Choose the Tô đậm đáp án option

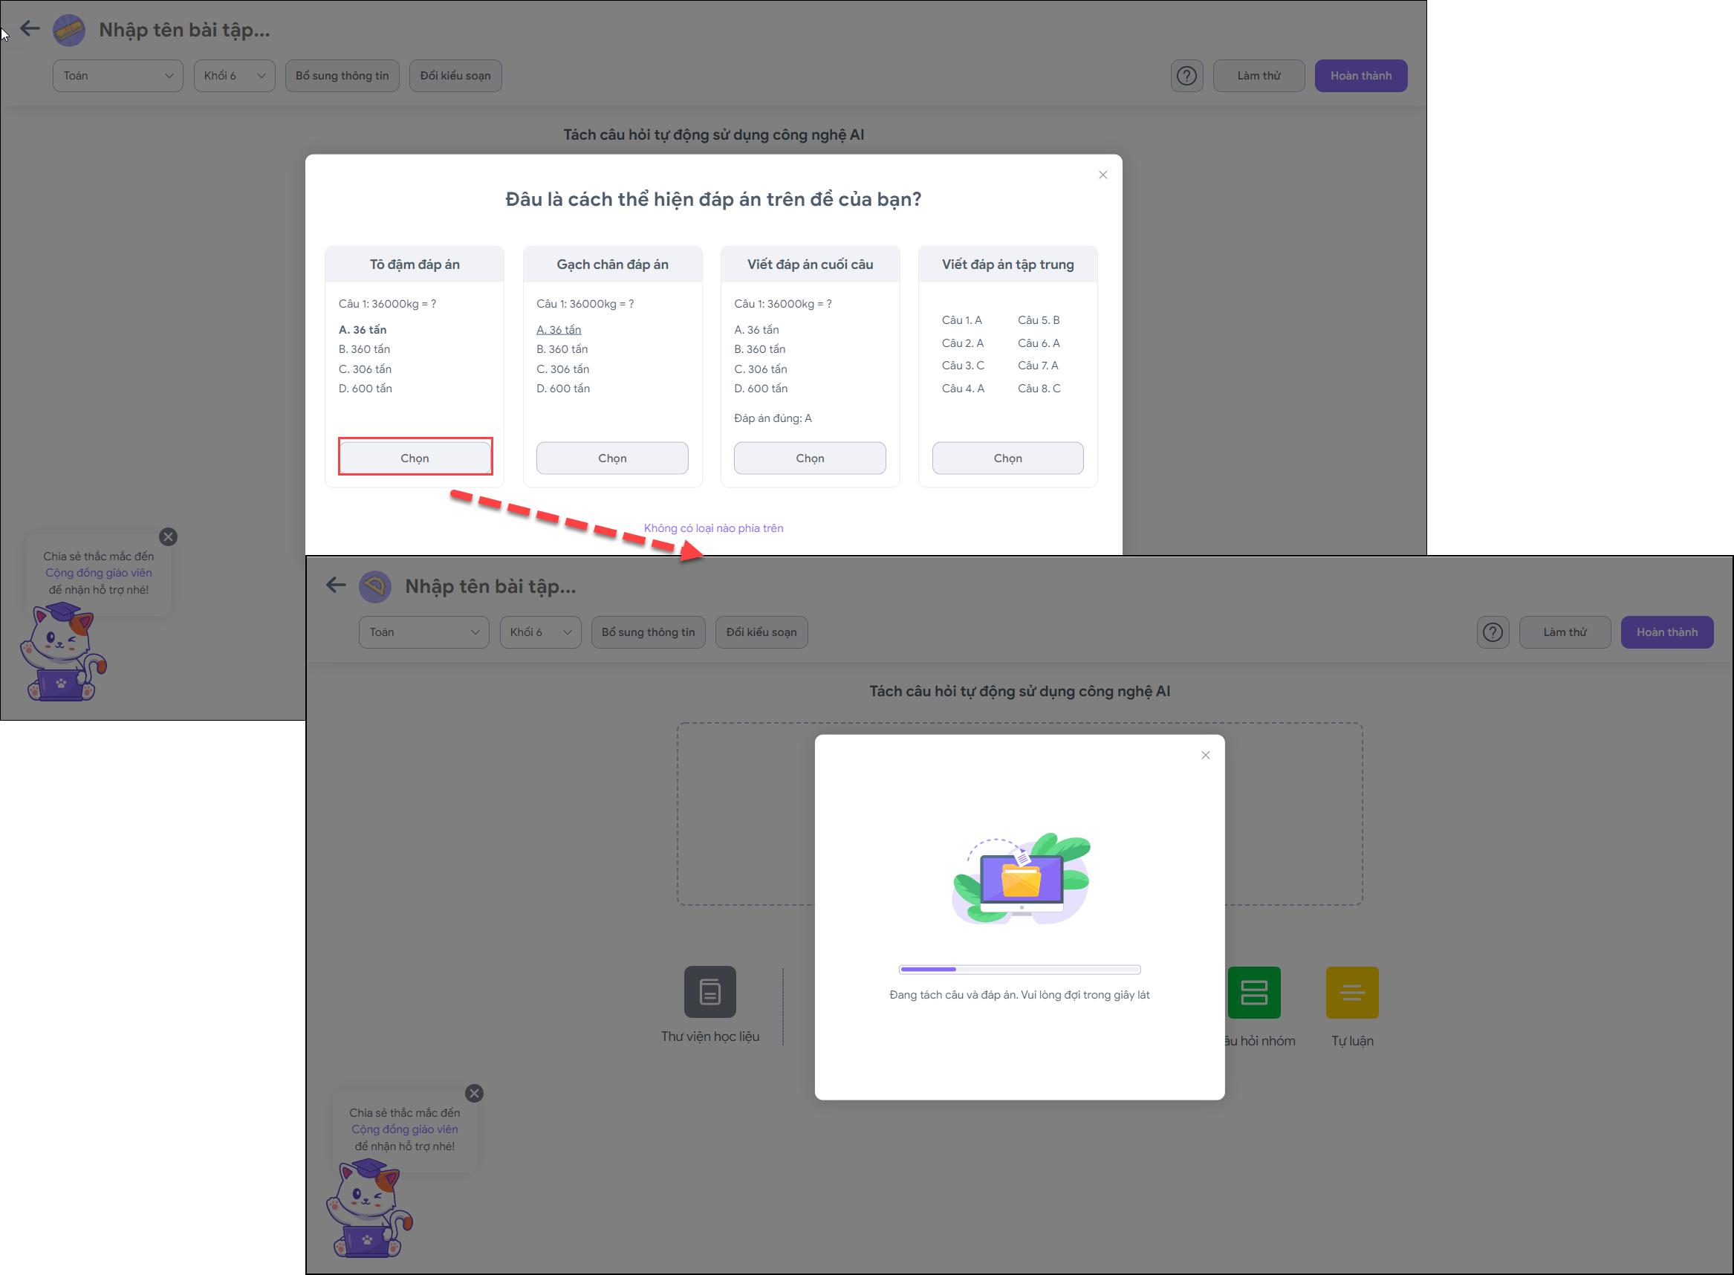click(x=415, y=458)
